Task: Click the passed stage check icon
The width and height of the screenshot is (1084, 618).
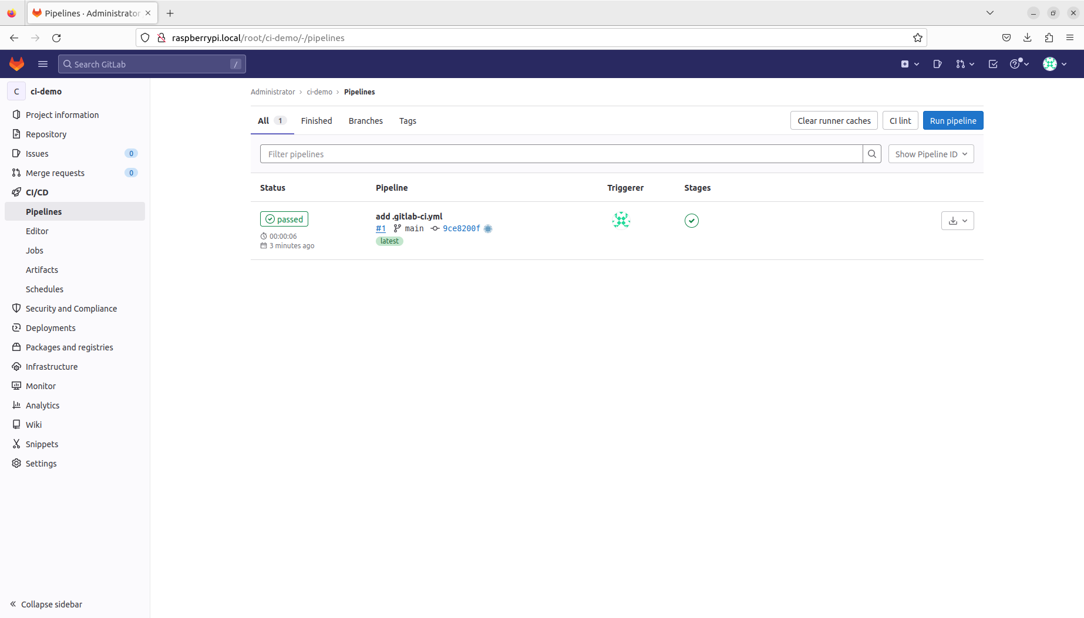Action: point(692,221)
